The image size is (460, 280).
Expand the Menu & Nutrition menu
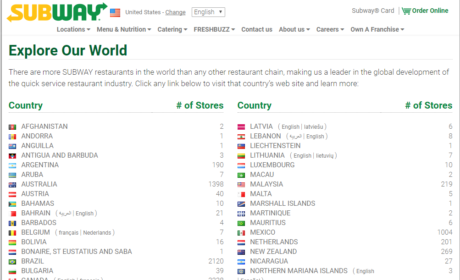[124, 29]
